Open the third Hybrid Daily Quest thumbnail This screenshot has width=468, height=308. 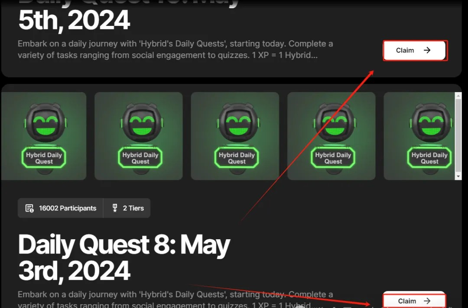coord(235,136)
